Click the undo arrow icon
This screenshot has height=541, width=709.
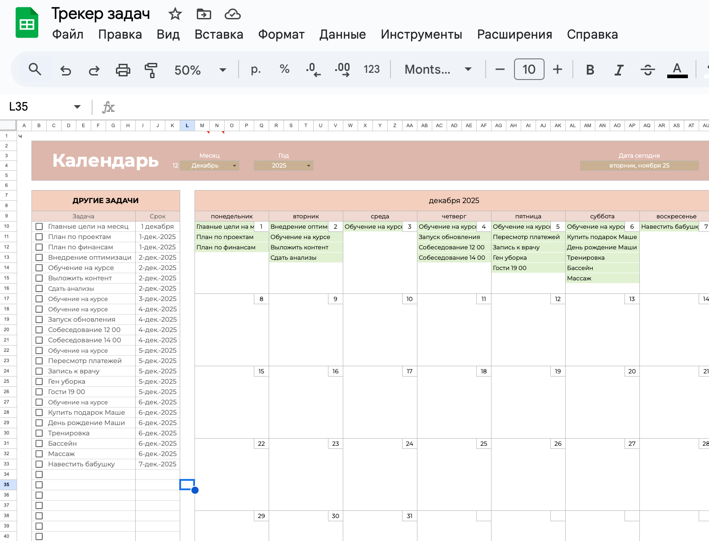tap(66, 70)
